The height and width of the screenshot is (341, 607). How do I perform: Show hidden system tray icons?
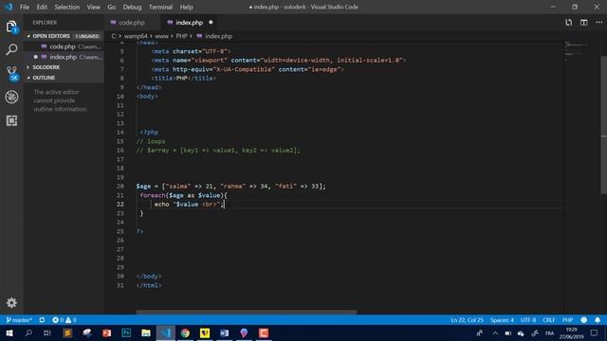(x=495, y=332)
